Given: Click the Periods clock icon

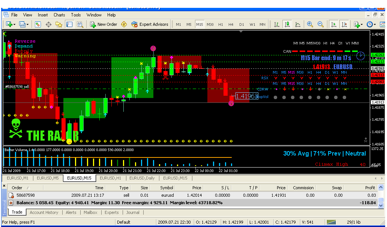Looking at the screenshot, I should point(369,24).
